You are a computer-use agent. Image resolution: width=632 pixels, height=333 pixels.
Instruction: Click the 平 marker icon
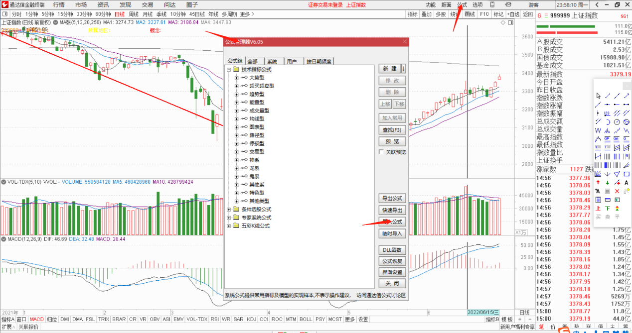point(617,217)
